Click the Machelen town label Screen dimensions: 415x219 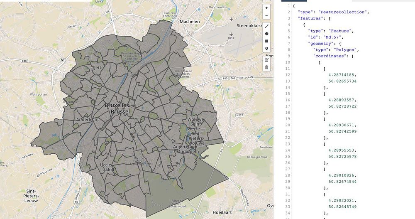190,22
